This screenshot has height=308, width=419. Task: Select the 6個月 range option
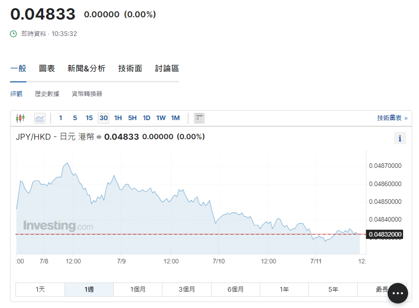click(235, 289)
